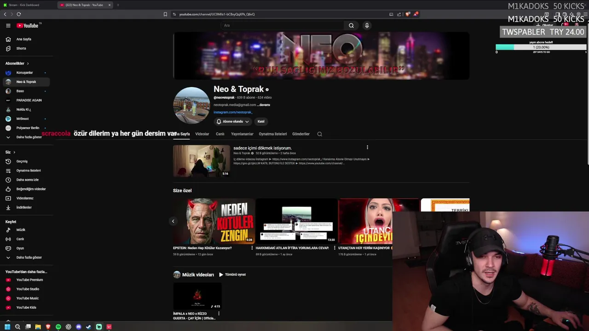
Task: Search within the channel tab bar
Action: pos(319,134)
